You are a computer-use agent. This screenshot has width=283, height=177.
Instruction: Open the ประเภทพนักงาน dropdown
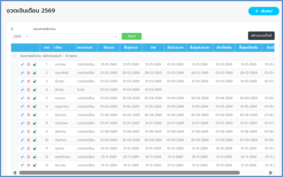tap(76, 36)
